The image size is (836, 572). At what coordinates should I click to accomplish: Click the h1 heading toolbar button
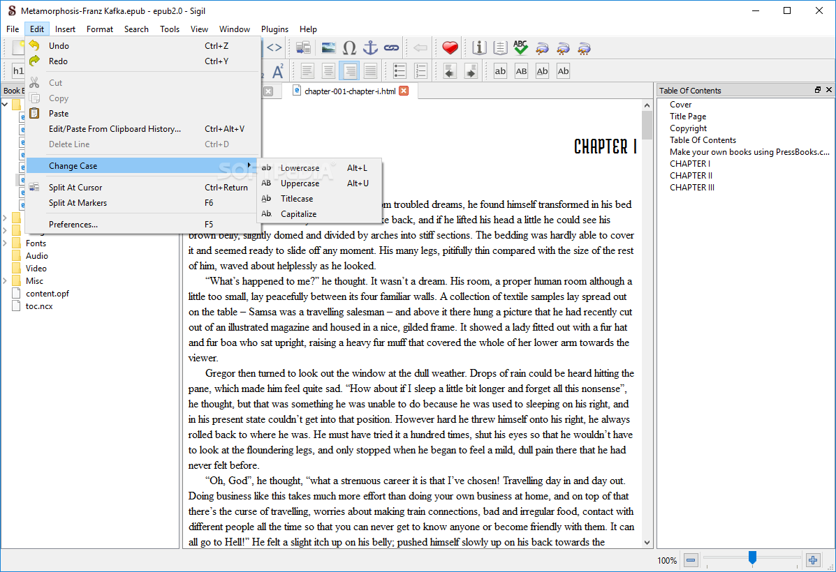pos(18,71)
